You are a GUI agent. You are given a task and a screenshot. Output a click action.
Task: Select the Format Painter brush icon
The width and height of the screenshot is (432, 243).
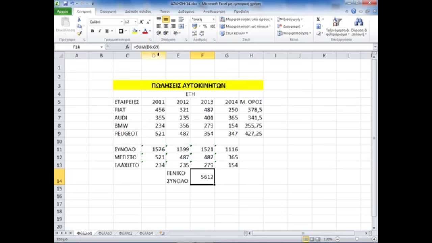pos(79,33)
